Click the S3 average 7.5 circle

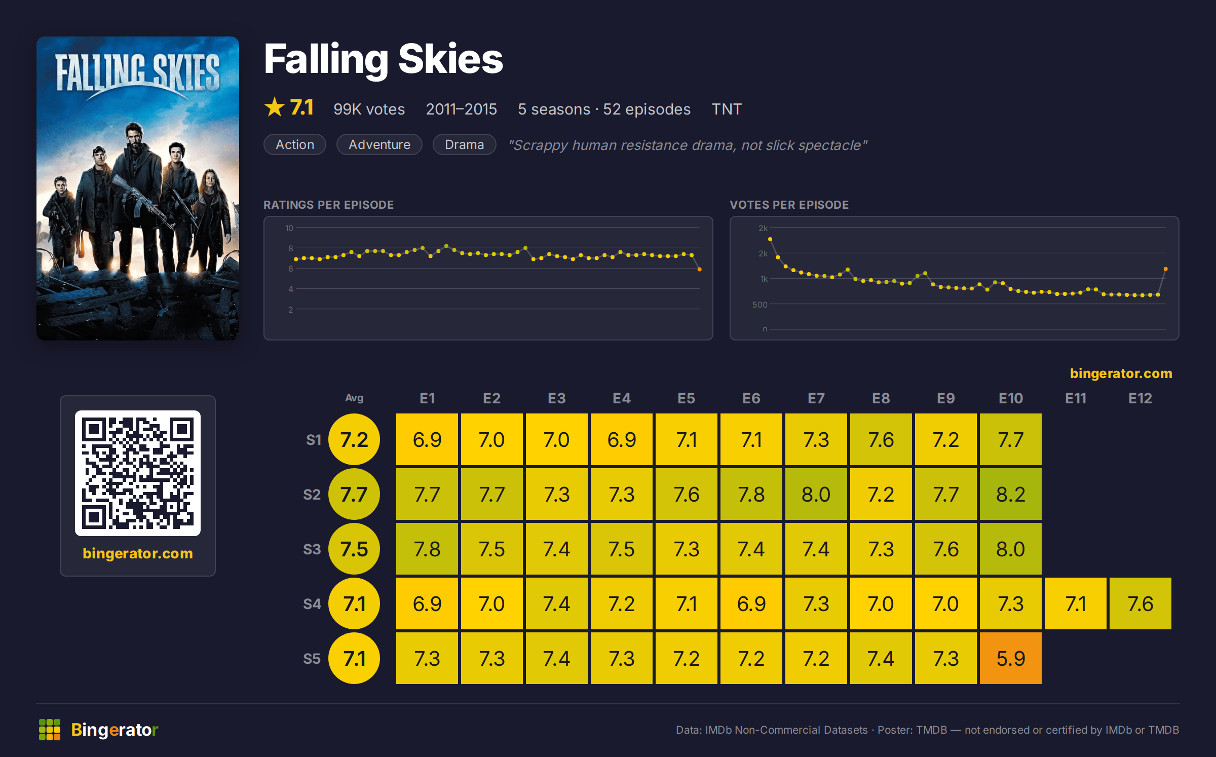[354, 549]
